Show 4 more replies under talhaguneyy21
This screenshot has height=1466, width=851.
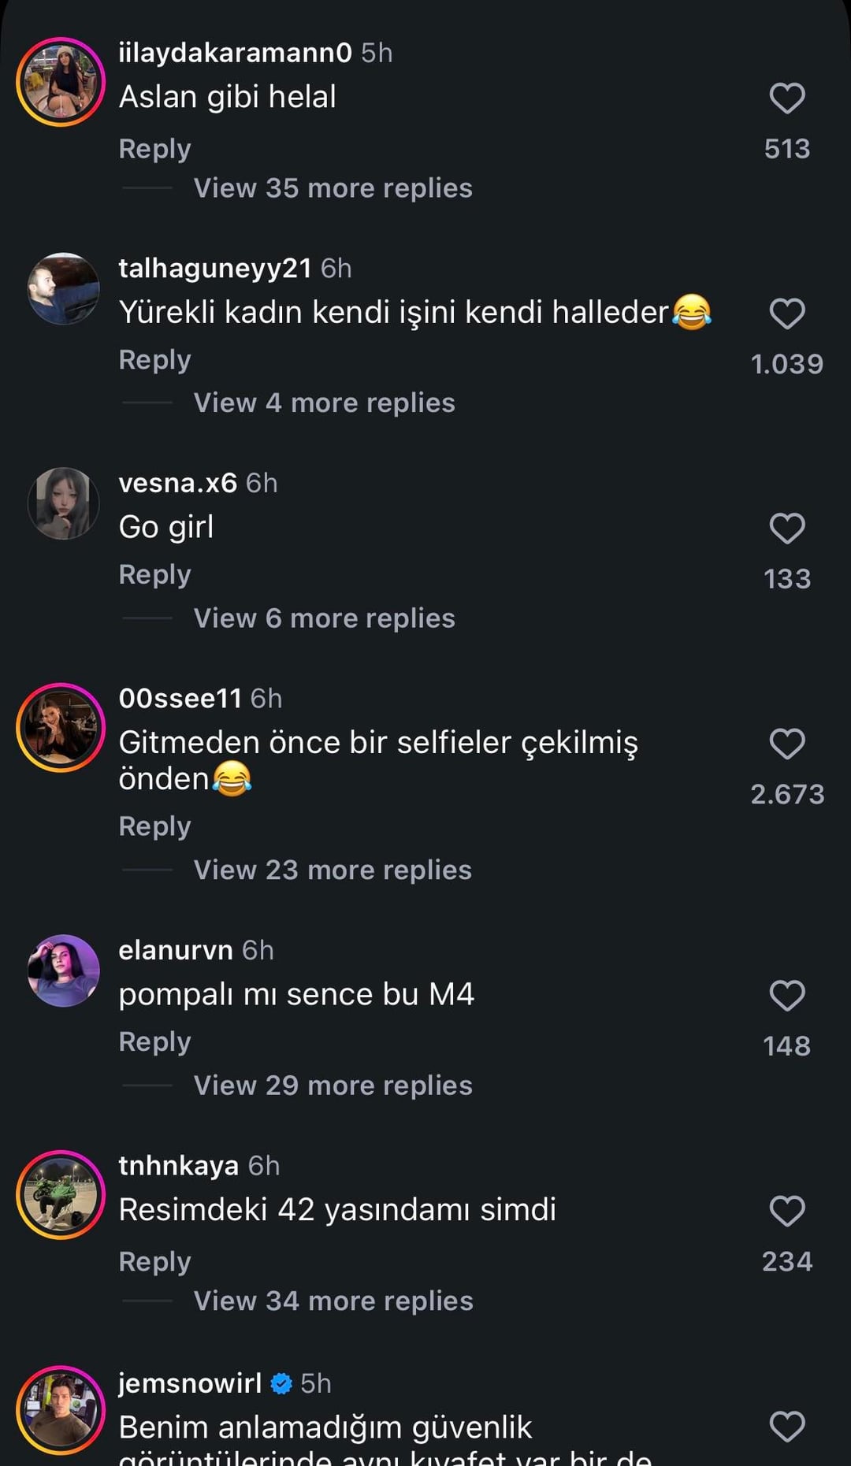324,403
